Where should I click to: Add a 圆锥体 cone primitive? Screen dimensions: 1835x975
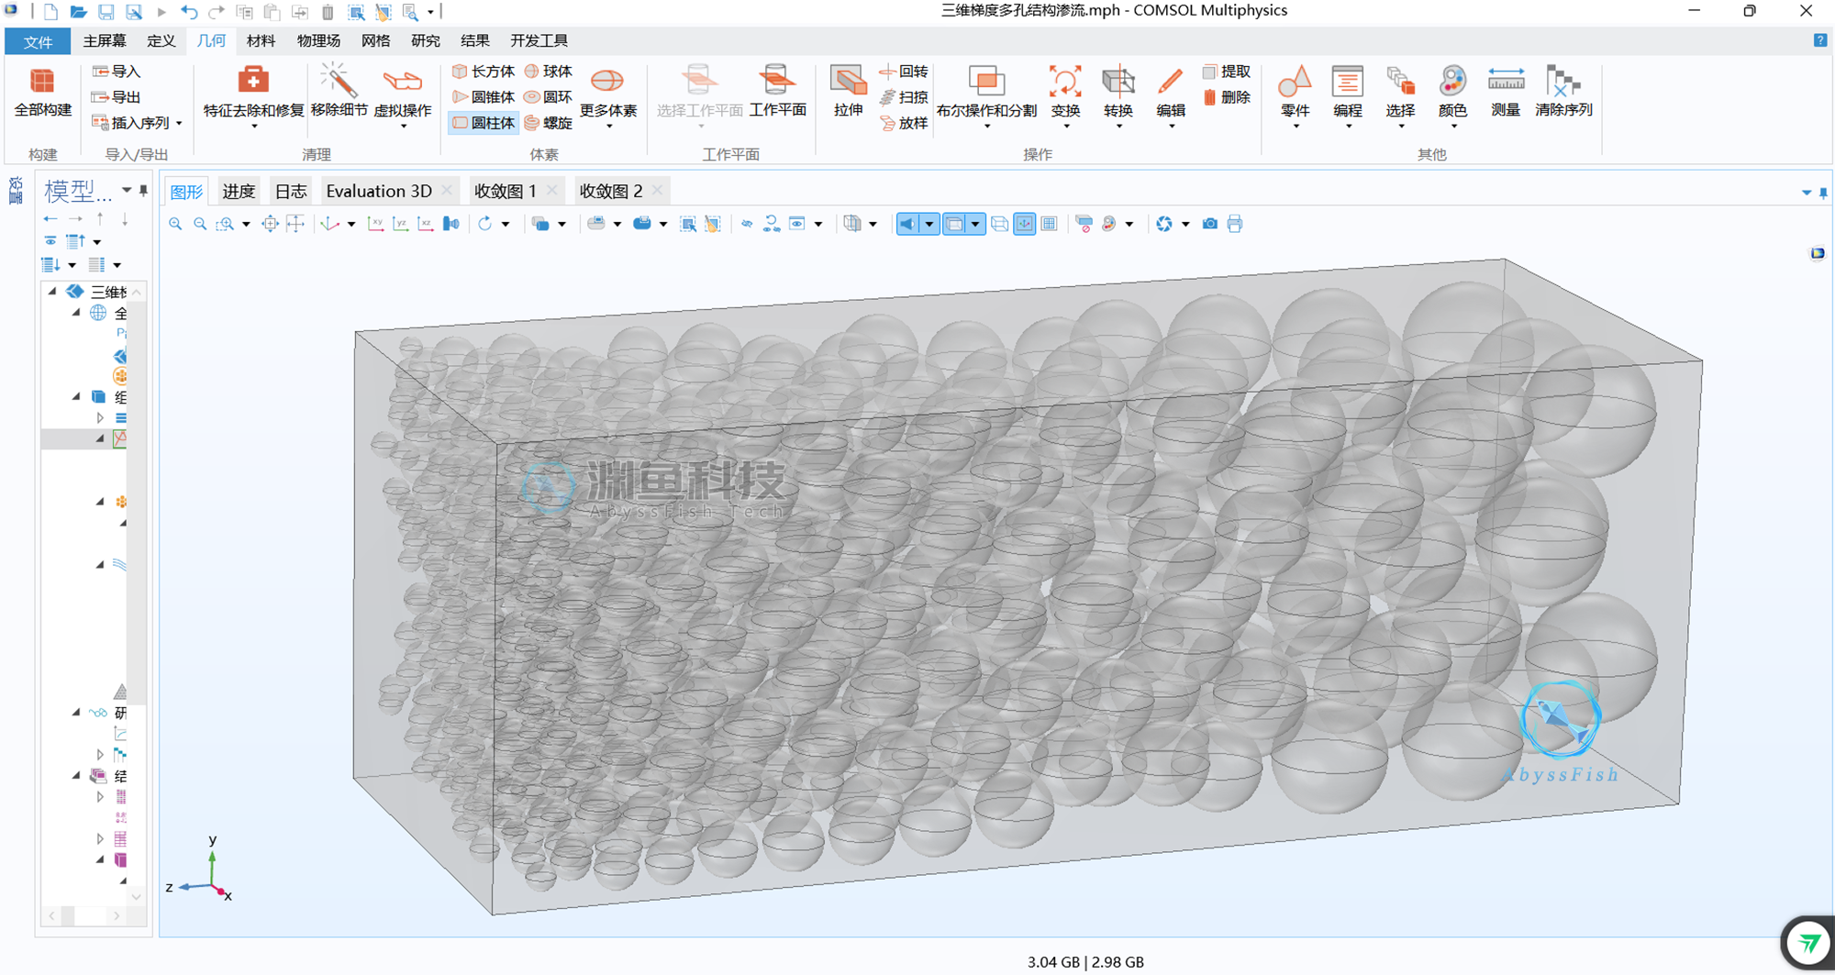[x=484, y=97]
